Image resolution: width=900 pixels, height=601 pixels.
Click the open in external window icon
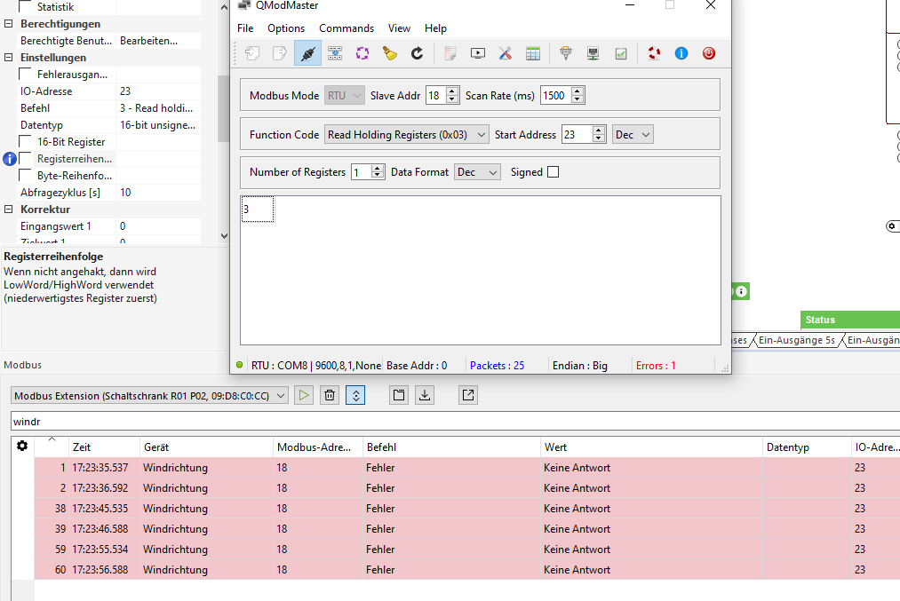click(468, 395)
